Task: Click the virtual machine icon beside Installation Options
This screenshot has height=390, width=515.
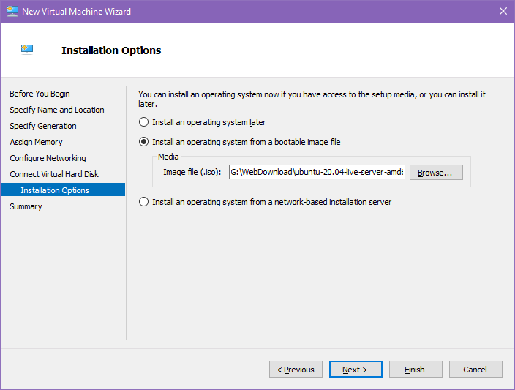Action: 27,50
